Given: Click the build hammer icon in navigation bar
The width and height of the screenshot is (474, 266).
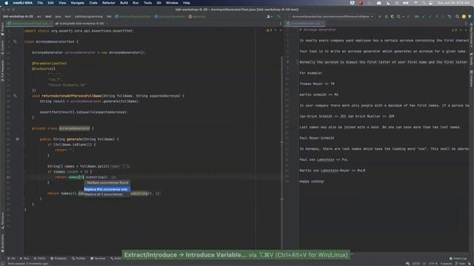Looking at the screenshot, I should (278, 16).
